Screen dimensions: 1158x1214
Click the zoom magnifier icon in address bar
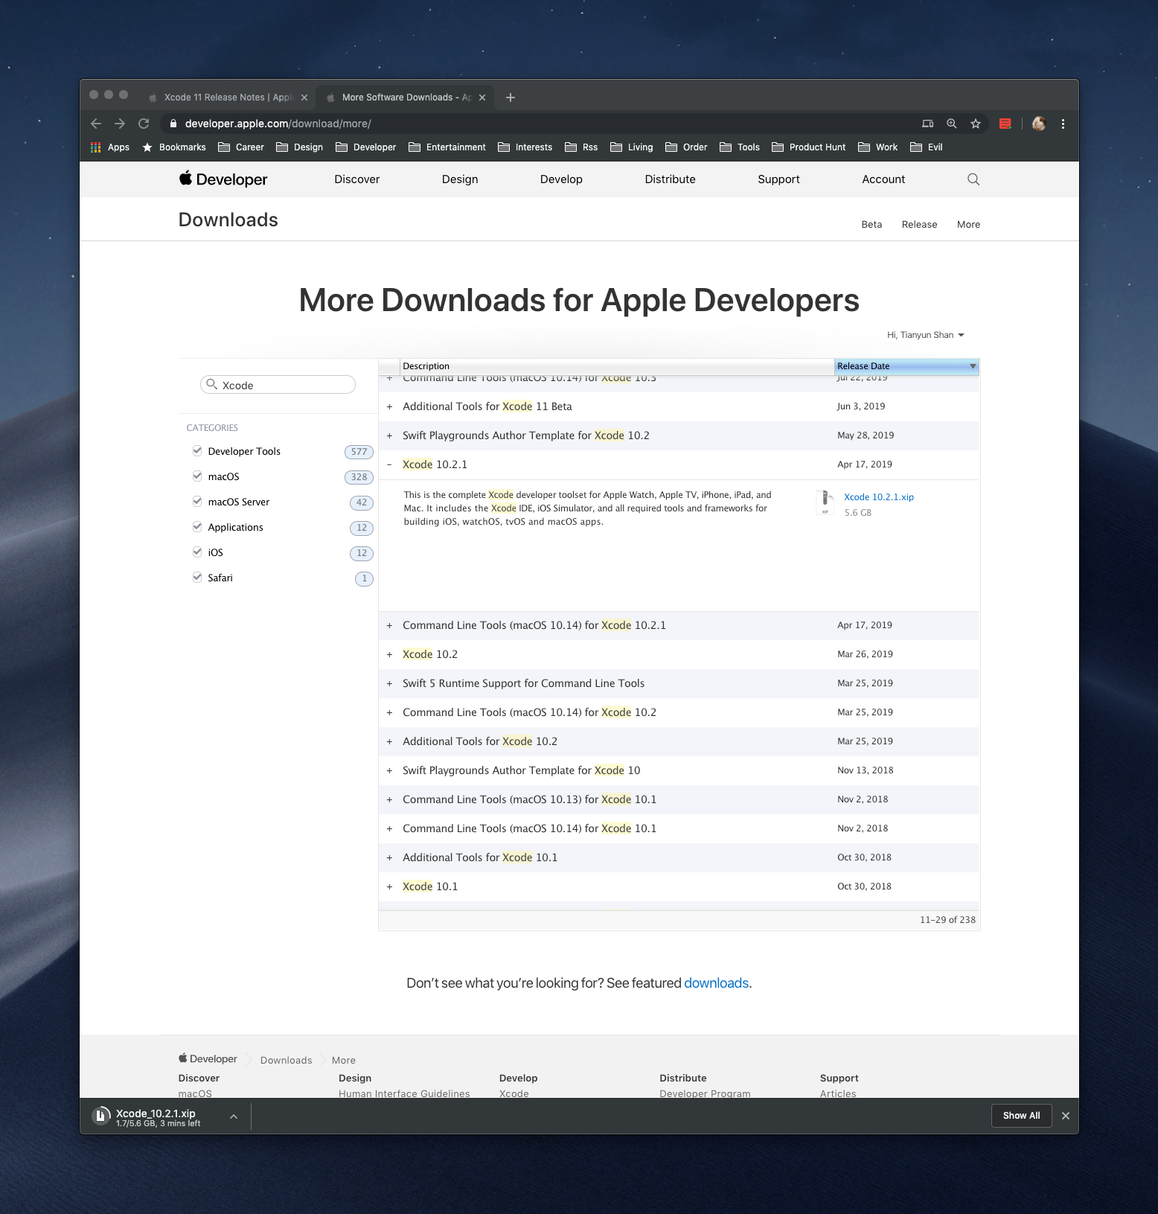(951, 124)
